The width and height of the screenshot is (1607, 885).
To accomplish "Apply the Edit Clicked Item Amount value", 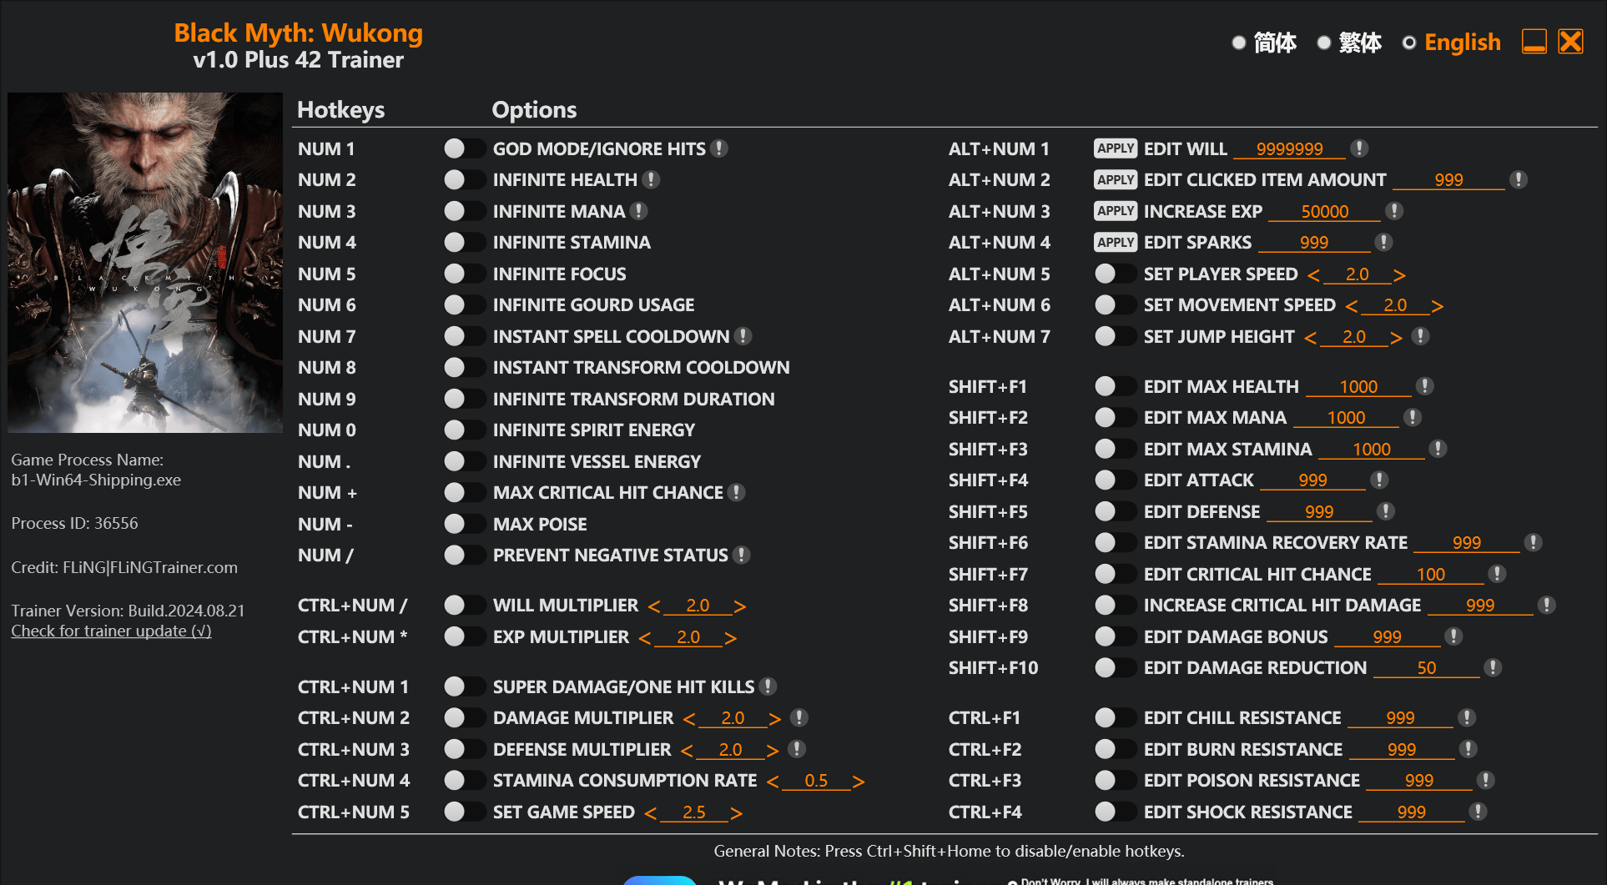I will pyautogui.click(x=1116, y=179).
